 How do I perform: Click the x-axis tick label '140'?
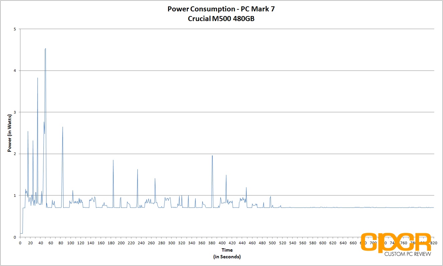coord(91,243)
